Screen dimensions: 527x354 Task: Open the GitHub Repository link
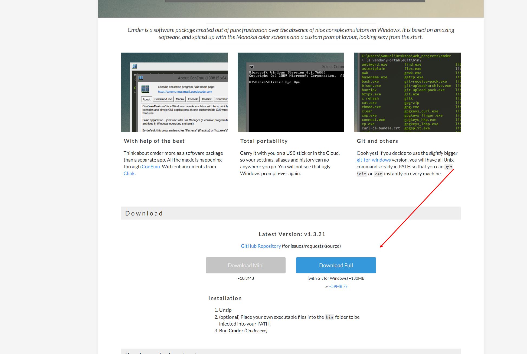point(261,246)
